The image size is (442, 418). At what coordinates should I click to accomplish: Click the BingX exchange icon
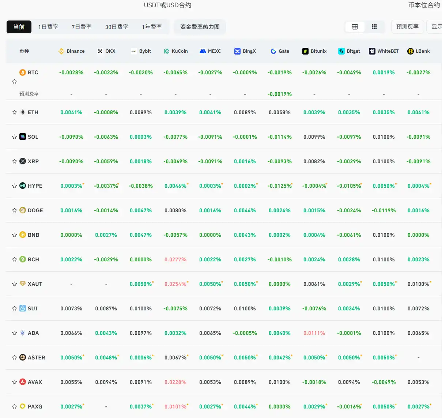pos(238,51)
